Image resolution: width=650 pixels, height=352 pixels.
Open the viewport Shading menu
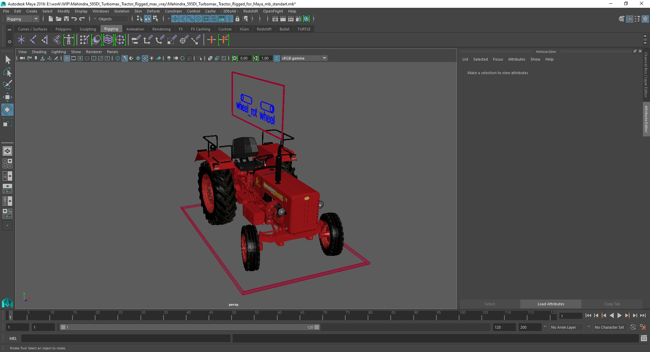pos(39,52)
